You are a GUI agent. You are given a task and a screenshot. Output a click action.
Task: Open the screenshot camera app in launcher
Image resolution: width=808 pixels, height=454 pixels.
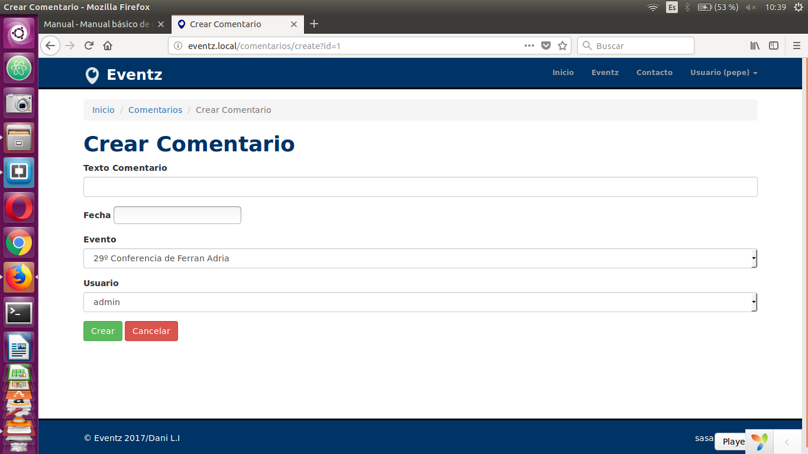tap(20, 103)
